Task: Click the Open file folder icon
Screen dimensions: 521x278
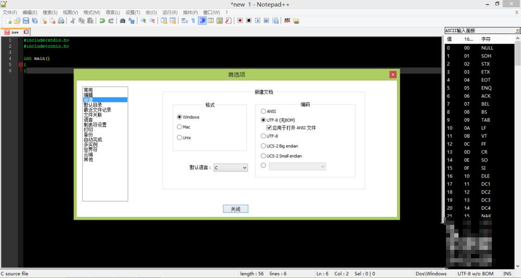Action: [17, 21]
